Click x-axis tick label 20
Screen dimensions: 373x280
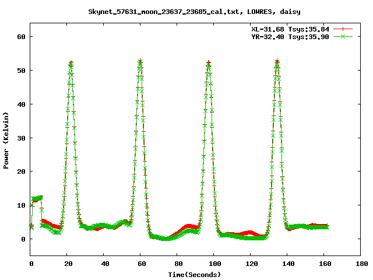68,264
